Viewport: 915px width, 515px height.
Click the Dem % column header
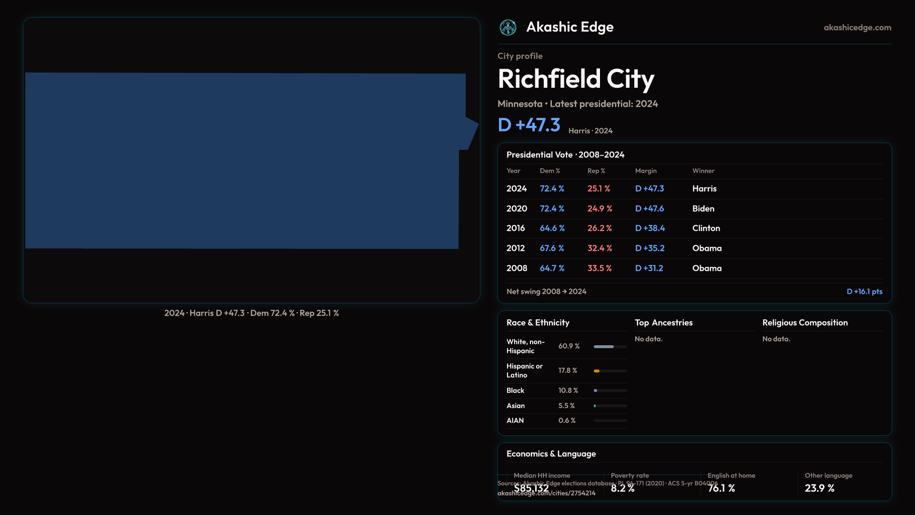coord(549,171)
